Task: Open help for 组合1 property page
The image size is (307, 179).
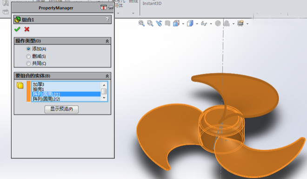Action: tap(107, 19)
